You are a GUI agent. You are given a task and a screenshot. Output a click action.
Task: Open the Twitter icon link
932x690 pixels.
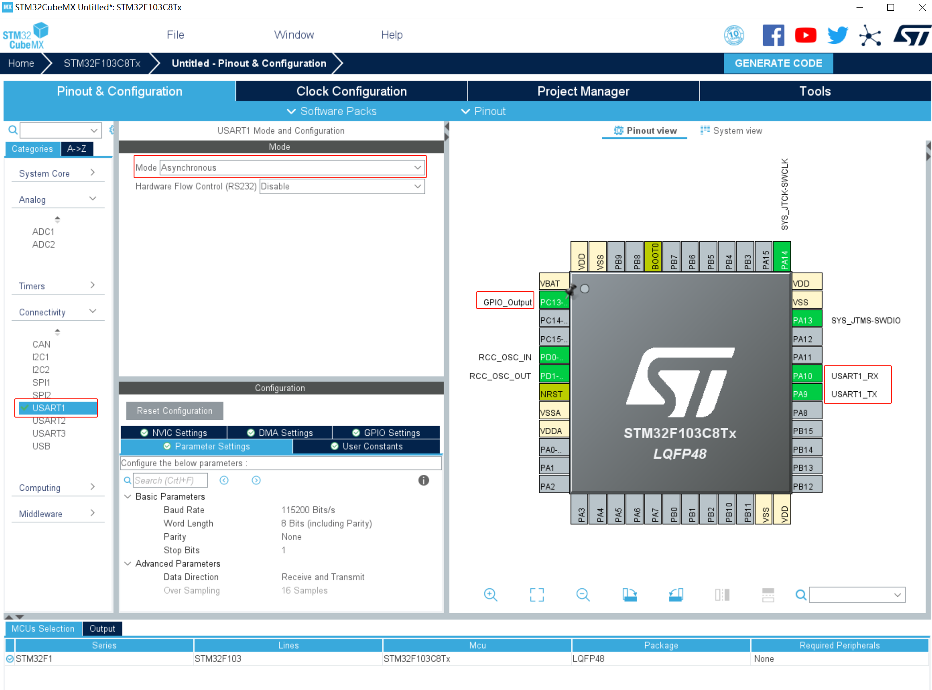838,35
